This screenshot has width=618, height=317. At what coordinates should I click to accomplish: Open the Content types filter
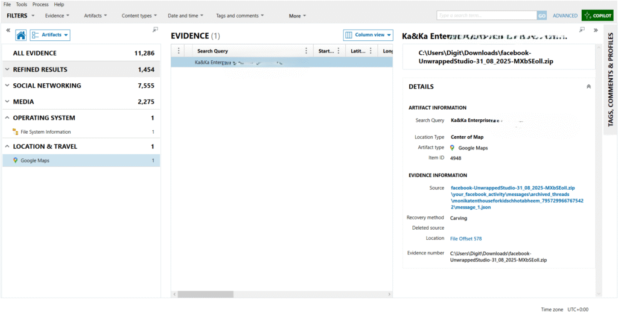pos(139,16)
